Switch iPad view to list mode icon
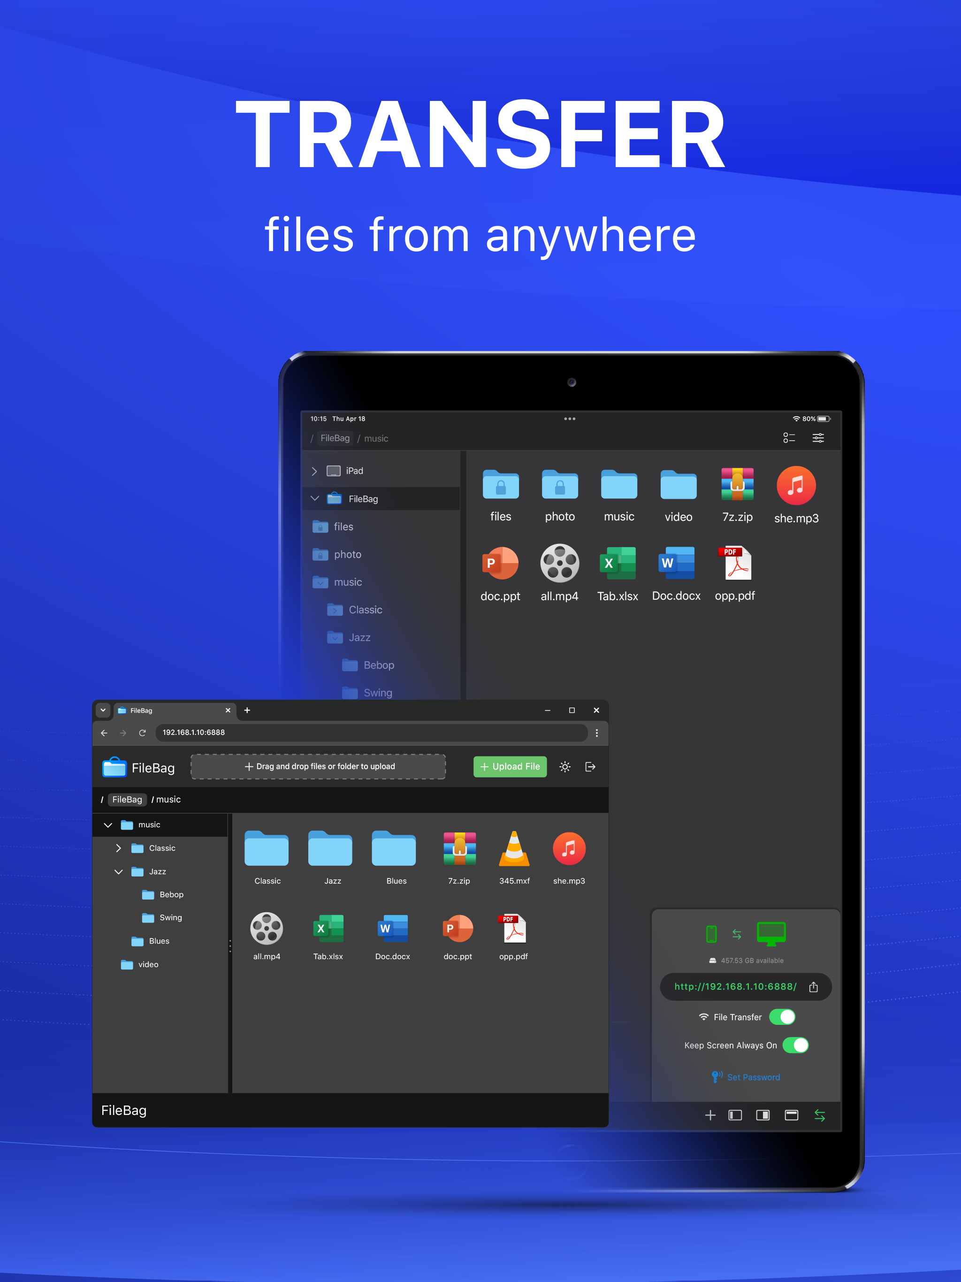Viewport: 961px width, 1282px height. pos(789,438)
